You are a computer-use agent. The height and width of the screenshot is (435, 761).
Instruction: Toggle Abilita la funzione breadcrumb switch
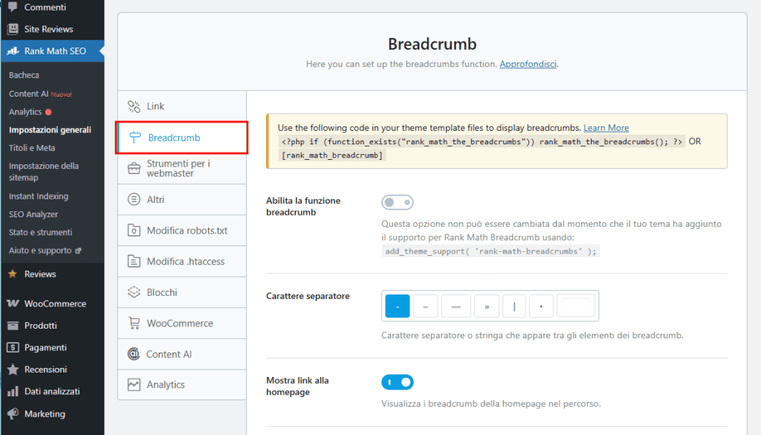(x=397, y=202)
